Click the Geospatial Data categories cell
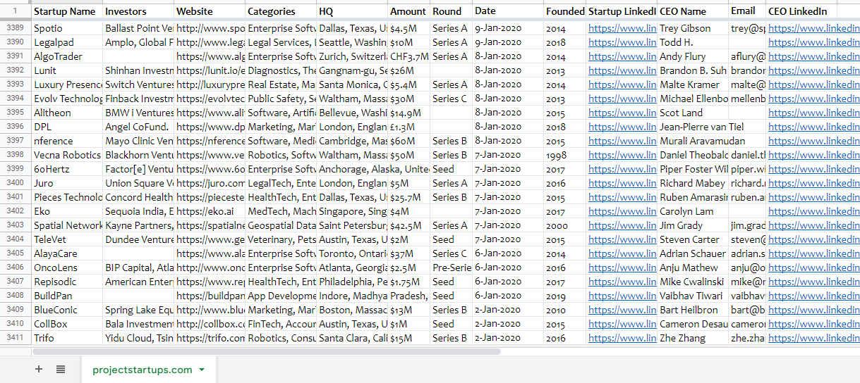This screenshot has height=383, width=860. (281, 225)
